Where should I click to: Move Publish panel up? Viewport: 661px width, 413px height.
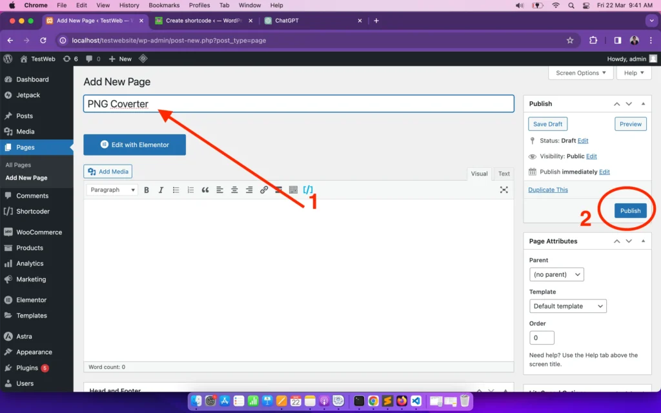[x=616, y=104]
